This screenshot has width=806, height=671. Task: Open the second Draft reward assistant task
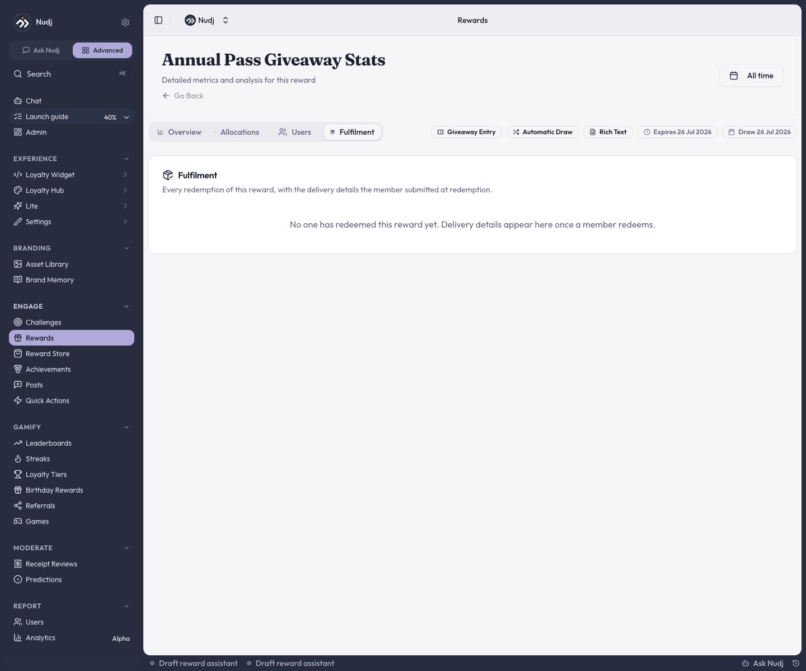coord(290,663)
